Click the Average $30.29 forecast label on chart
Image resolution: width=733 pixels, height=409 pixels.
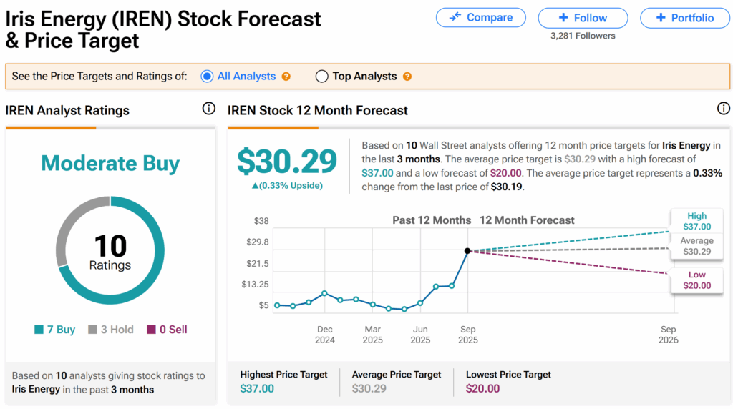point(696,246)
